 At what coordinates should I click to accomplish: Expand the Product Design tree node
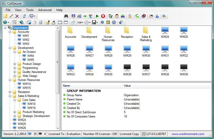(15, 64)
